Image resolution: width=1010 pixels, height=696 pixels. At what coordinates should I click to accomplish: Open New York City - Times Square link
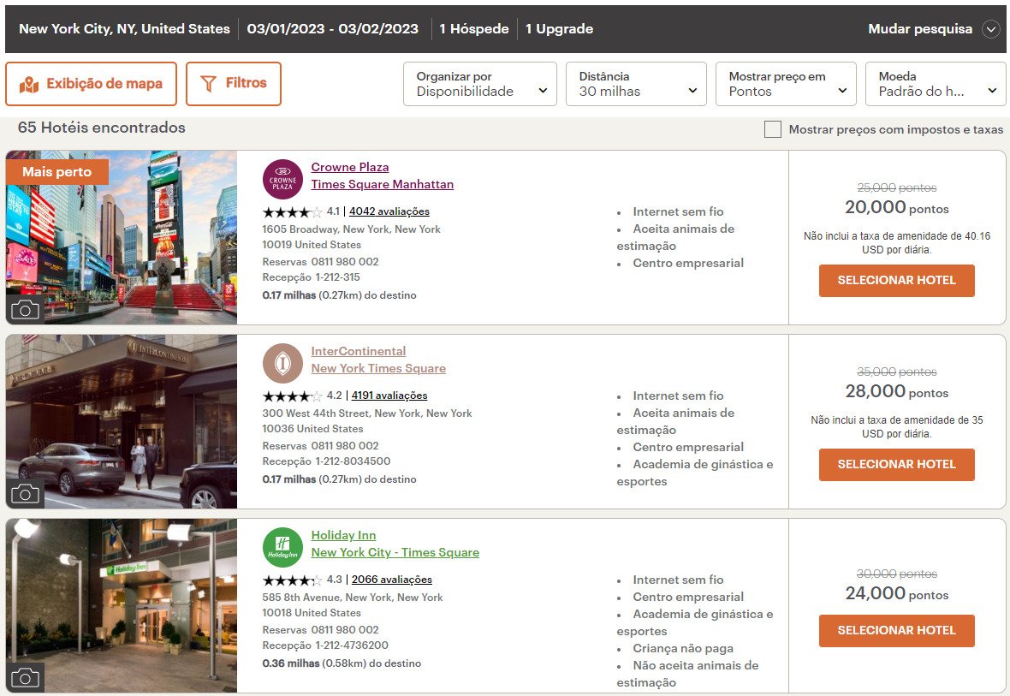pos(395,552)
